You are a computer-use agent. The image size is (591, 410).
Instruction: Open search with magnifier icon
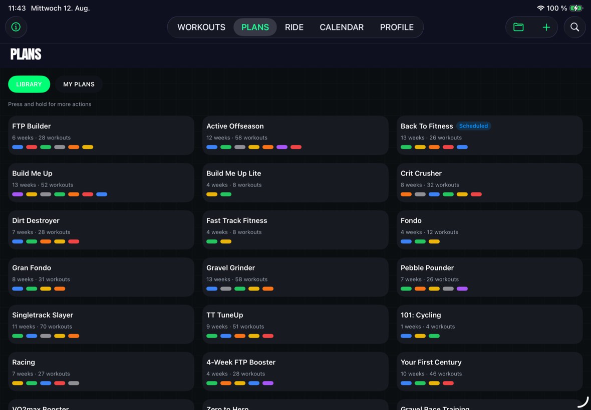pyautogui.click(x=574, y=27)
